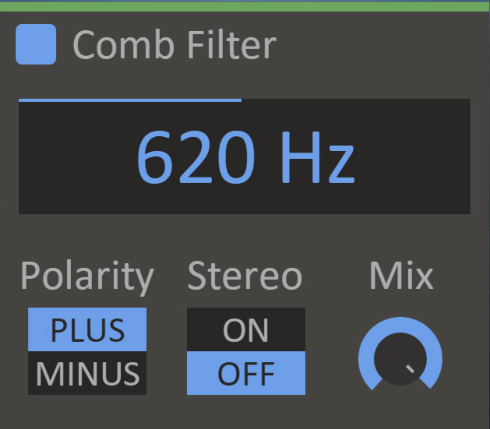Click the Mix section label
The height and width of the screenshot is (429, 490).
(401, 275)
